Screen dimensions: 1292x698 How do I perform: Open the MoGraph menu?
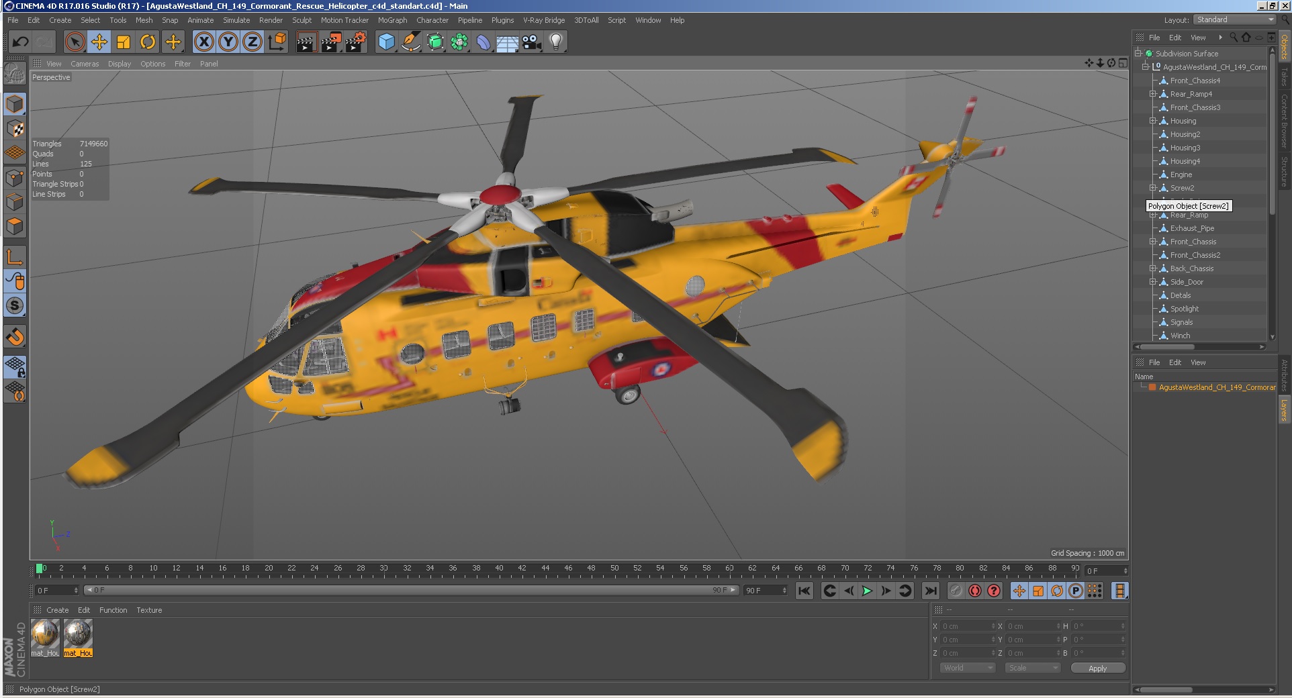[392, 20]
